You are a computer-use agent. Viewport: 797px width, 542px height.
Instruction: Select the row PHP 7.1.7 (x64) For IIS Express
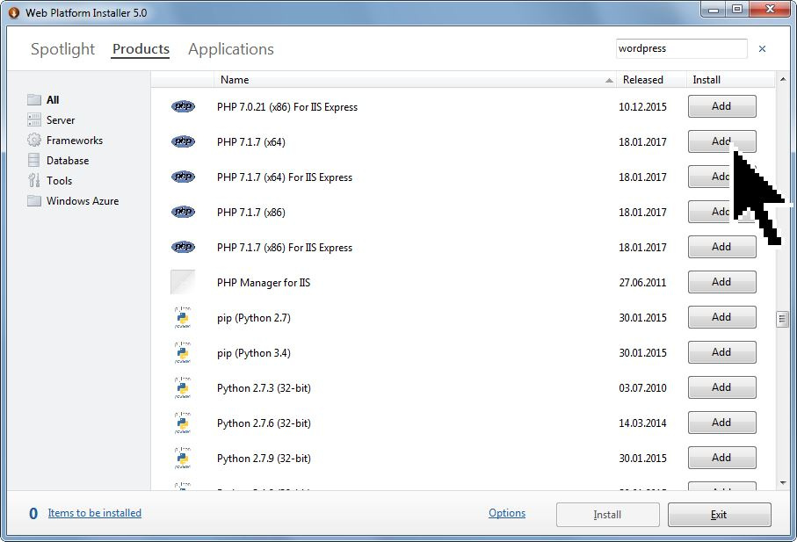tap(463, 177)
